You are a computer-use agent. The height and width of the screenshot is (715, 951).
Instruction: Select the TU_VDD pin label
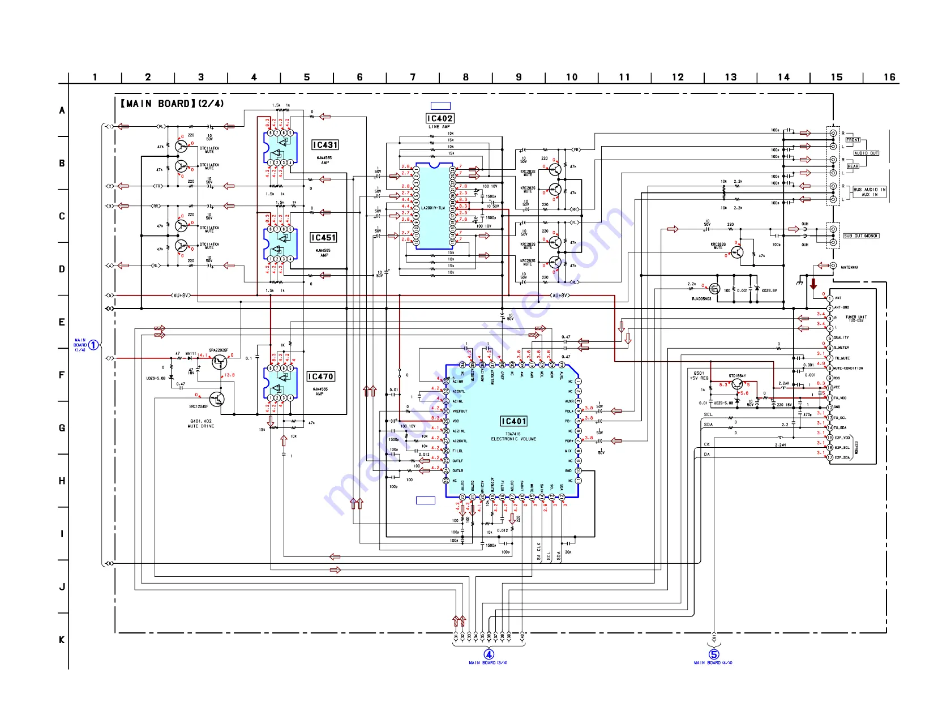click(x=840, y=398)
